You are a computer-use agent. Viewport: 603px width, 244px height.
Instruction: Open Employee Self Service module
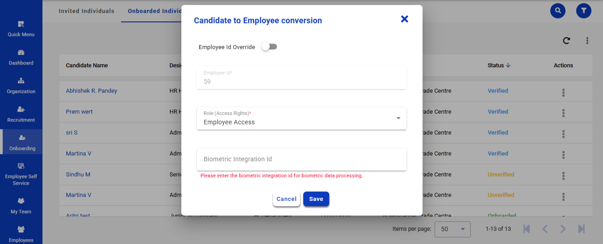pyautogui.click(x=21, y=174)
